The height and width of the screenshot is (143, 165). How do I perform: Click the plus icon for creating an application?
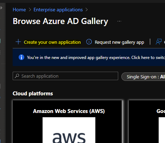(x=18, y=42)
